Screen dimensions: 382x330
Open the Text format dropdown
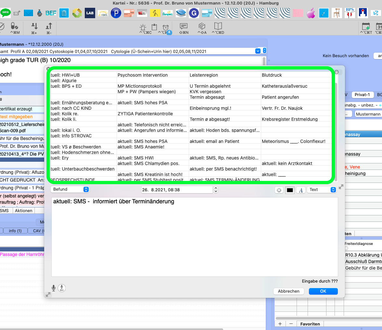tap(322, 189)
